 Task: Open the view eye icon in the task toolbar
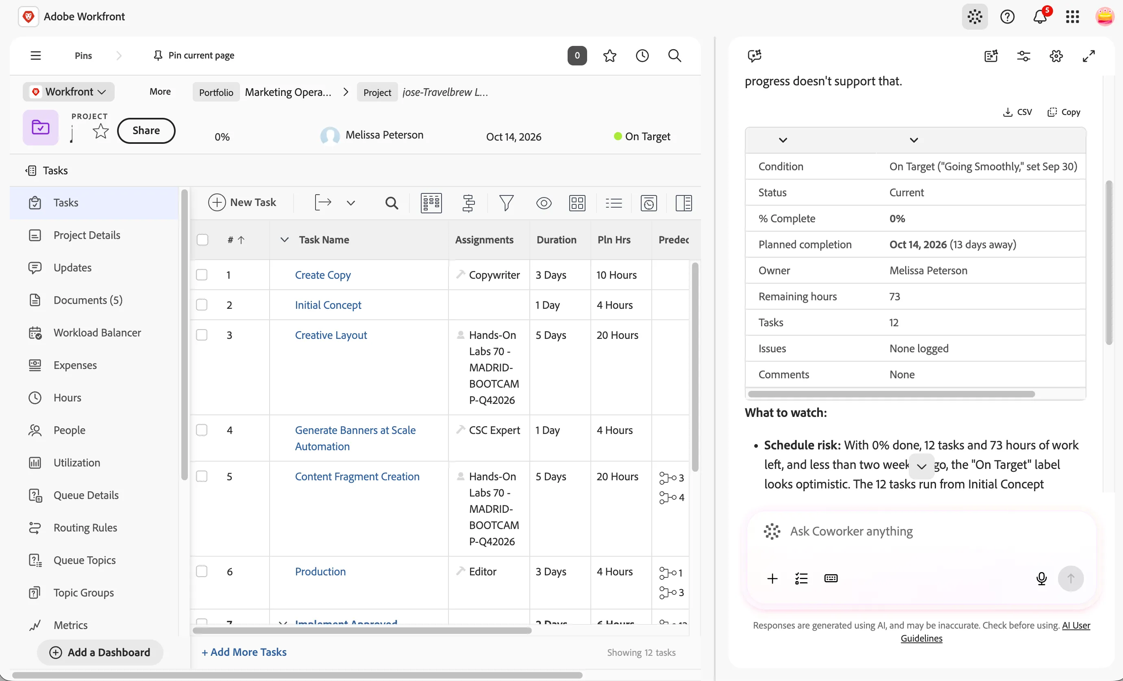[x=543, y=203]
